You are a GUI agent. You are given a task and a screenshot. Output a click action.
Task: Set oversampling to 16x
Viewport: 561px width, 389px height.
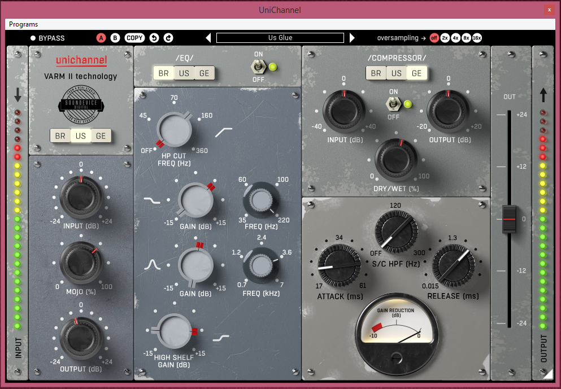(x=477, y=38)
